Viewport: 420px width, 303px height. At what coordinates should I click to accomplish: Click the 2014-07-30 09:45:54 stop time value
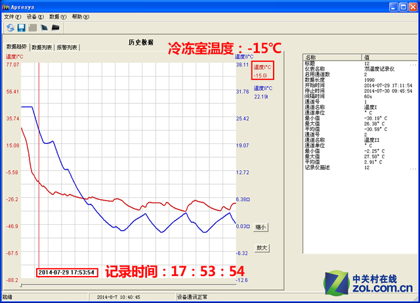(388, 91)
